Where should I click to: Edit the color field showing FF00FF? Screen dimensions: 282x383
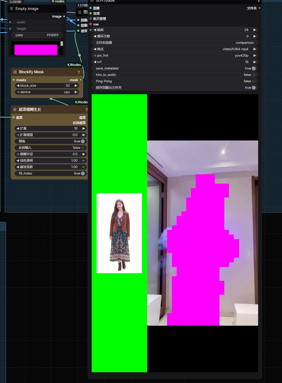point(37,35)
